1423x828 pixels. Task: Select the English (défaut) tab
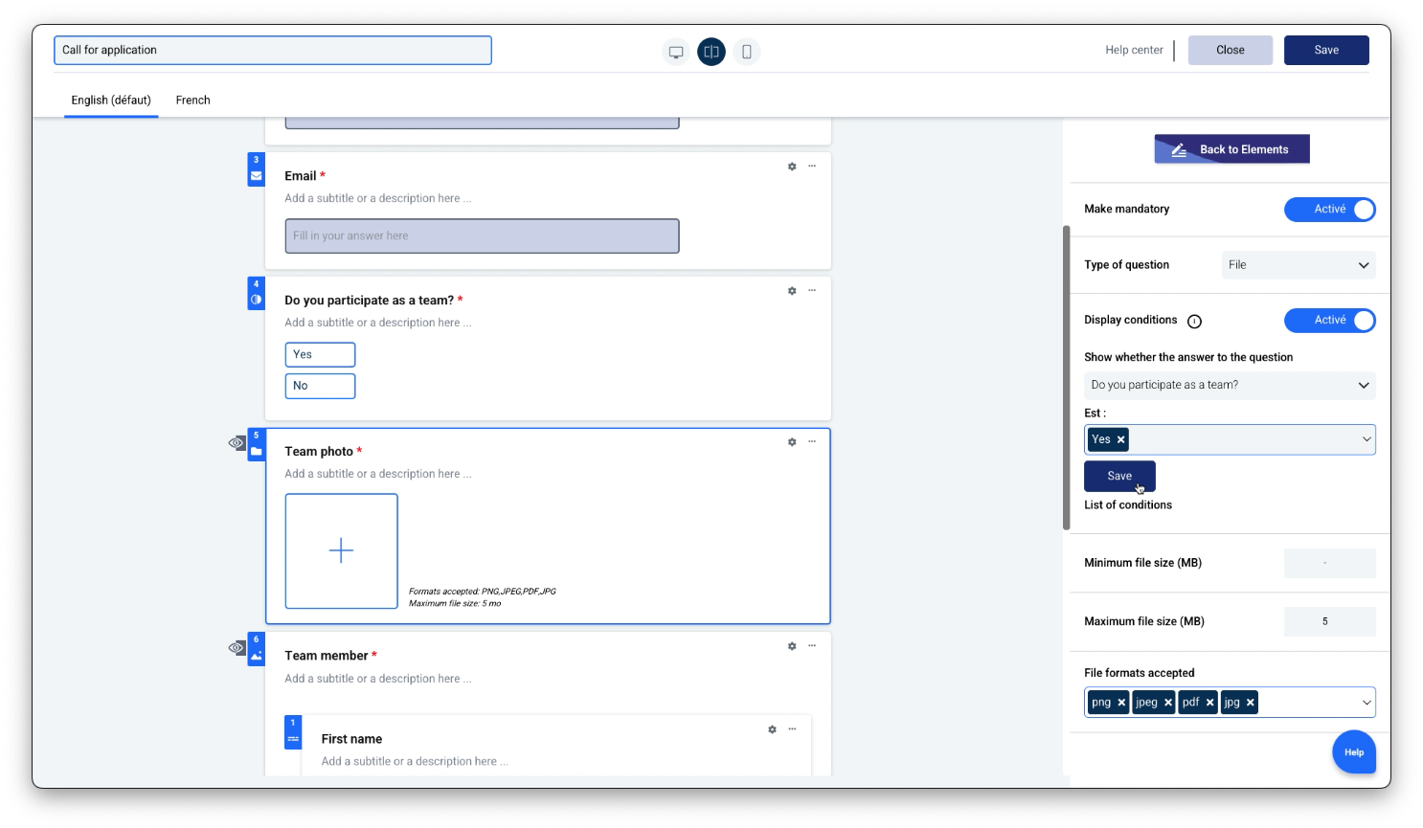(x=111, y=101)
